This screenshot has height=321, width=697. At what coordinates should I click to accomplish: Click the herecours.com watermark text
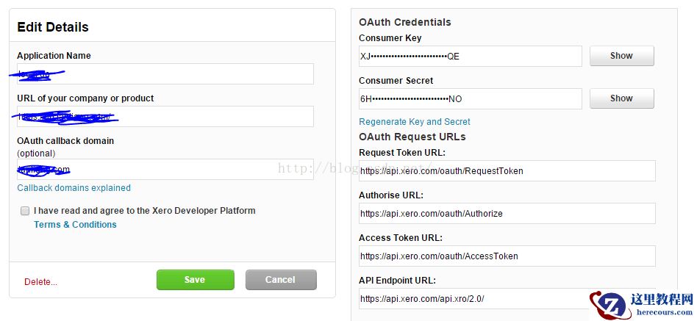tap(662, 311)
